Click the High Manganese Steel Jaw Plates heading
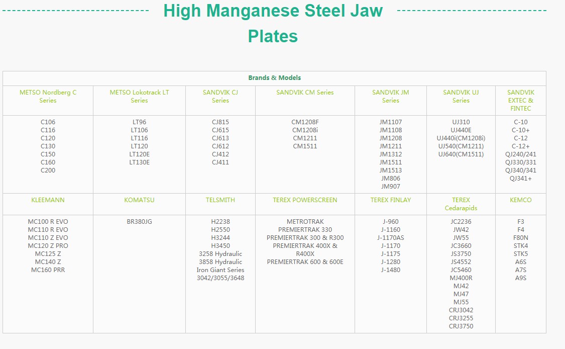Screen dimensions: 565x349 coord(273,24)
